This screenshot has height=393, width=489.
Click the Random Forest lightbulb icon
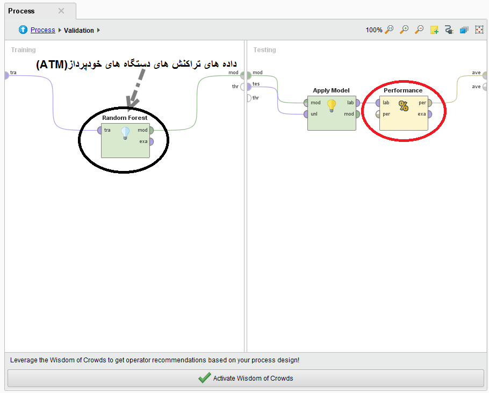[125, 133]
